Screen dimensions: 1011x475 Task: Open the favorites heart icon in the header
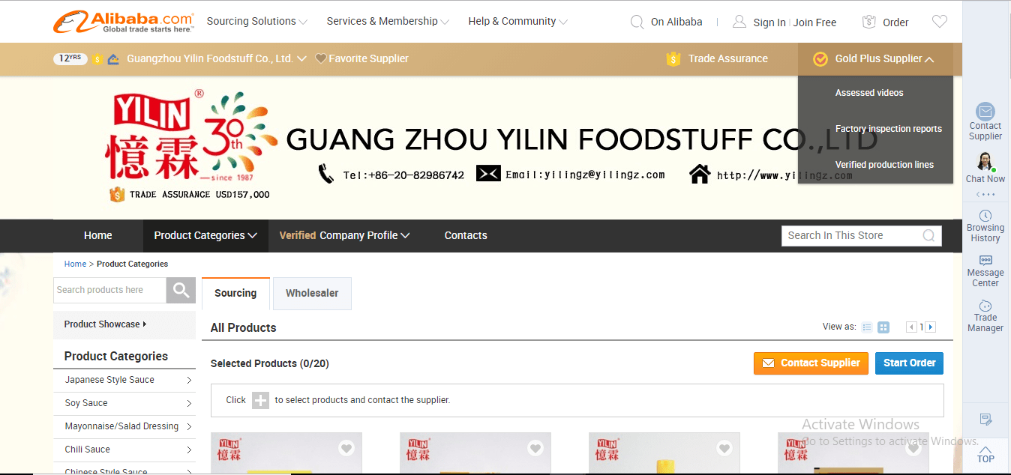click(x=940, y=22)
